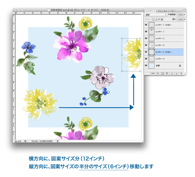Create a new layer

176,73
